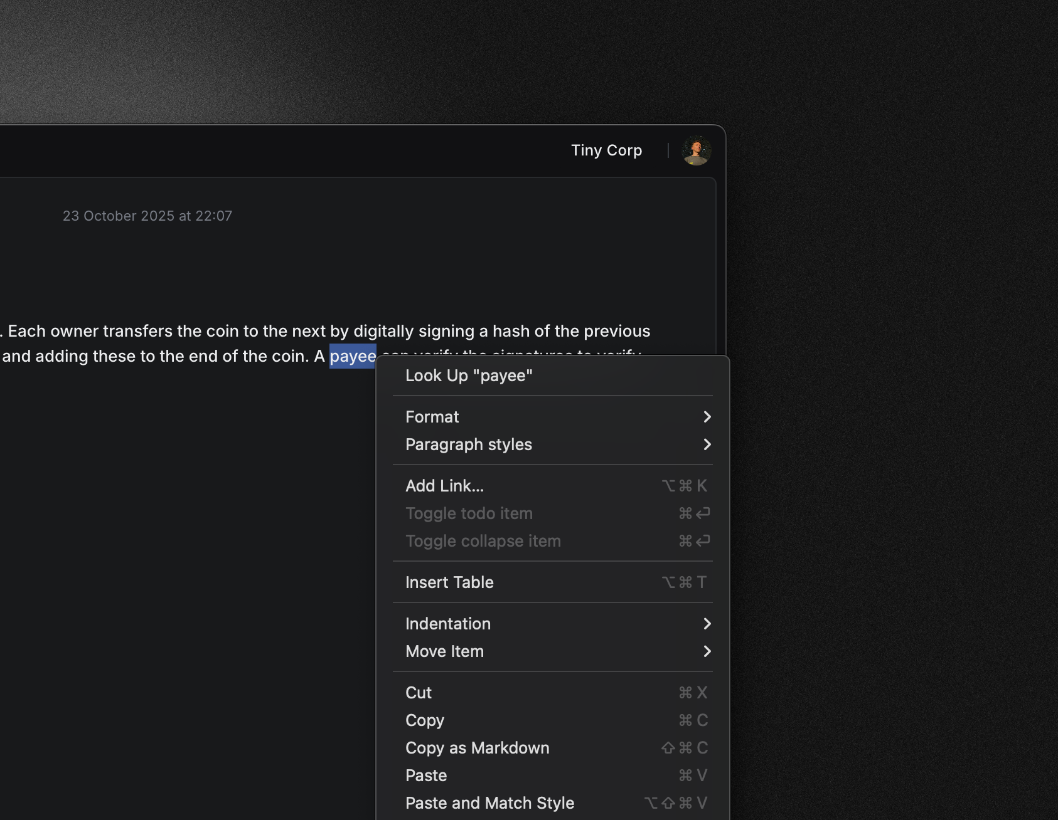
Task: Click the highlighted word payee
Action: pos(352,357)
